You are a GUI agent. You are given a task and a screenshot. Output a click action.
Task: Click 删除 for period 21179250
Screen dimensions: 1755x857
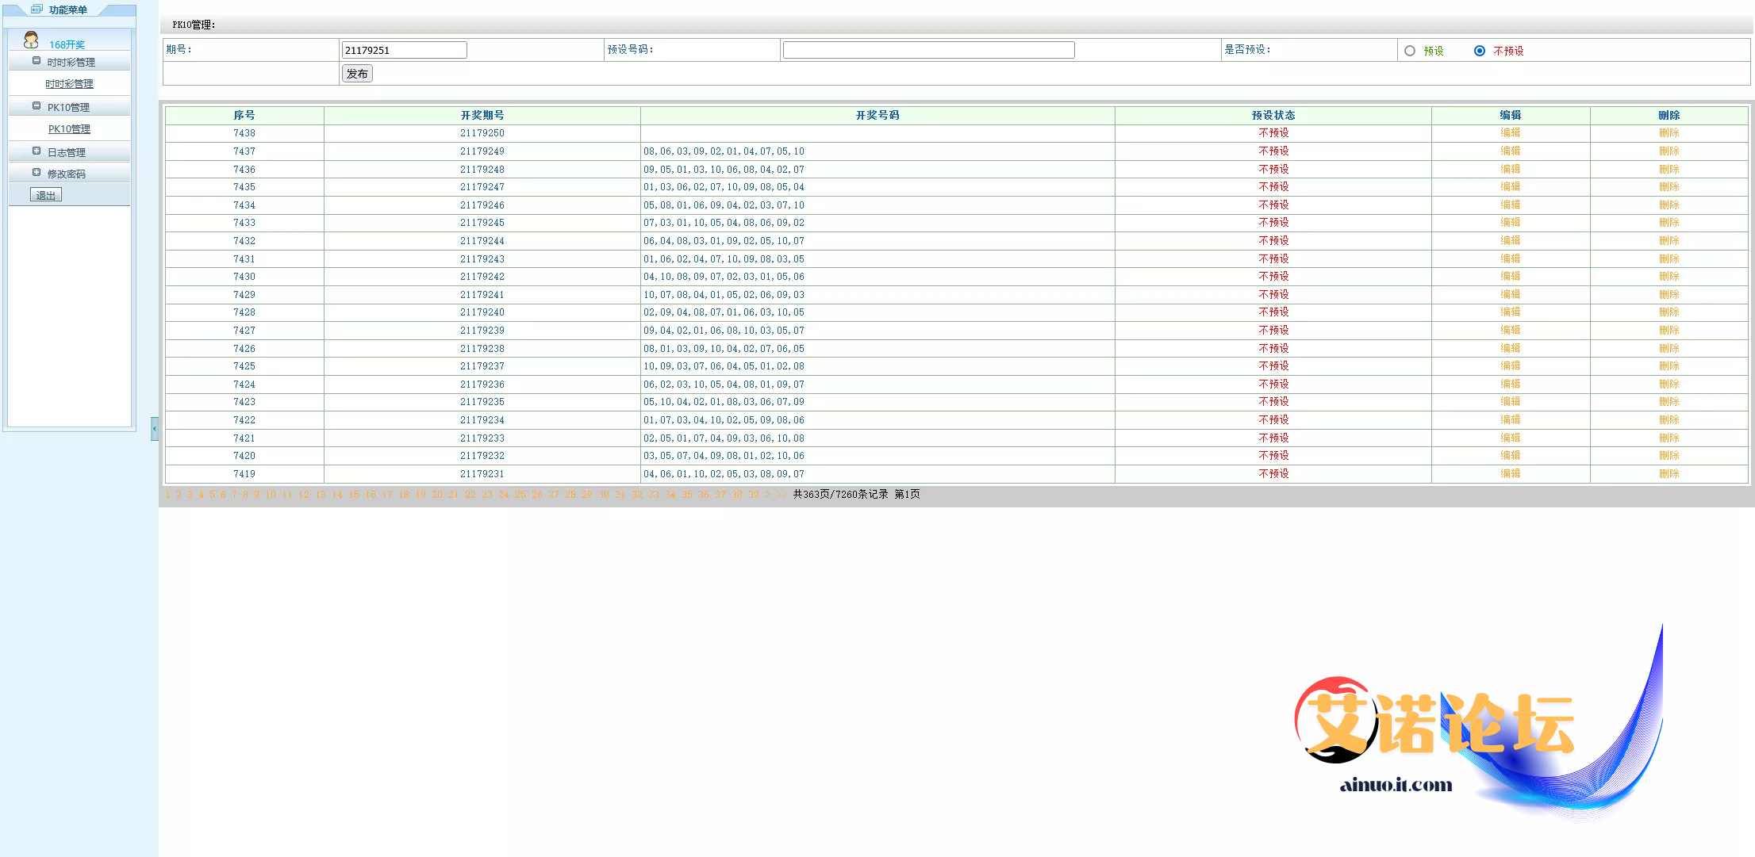(x=1669, y=133)
